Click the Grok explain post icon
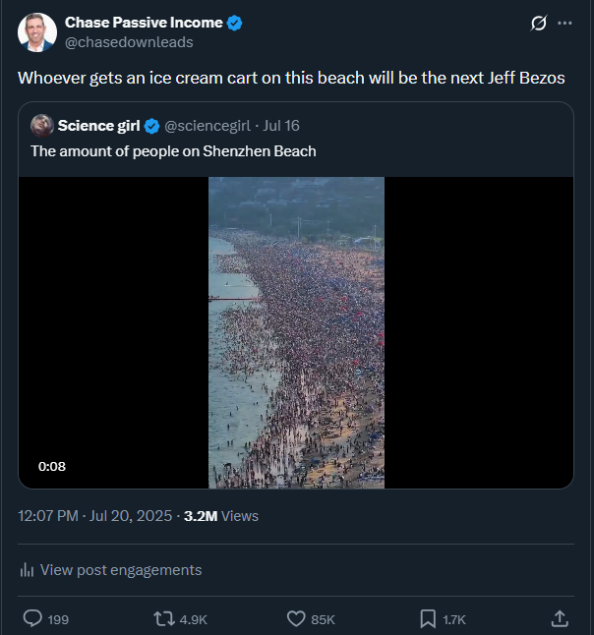This screenshot has height=635, width=594. point(538,24)
